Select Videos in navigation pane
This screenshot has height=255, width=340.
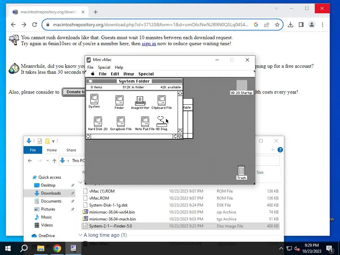pyautogui.click(x=47, y=225)
